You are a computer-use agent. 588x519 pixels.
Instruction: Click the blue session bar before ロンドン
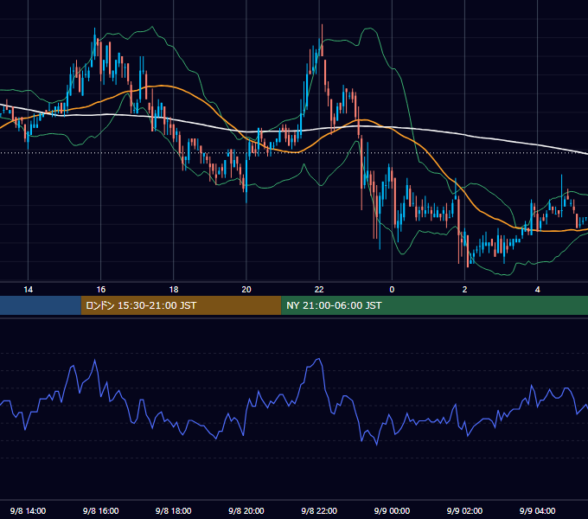click(41, 305)
